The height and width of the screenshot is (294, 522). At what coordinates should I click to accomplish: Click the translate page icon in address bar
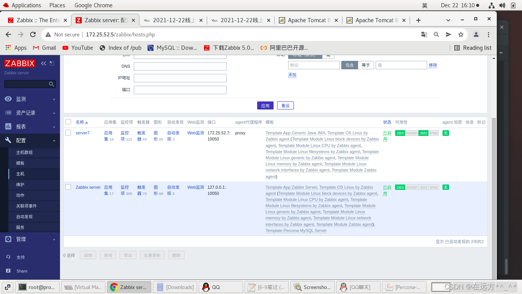(x=424, y=34)
